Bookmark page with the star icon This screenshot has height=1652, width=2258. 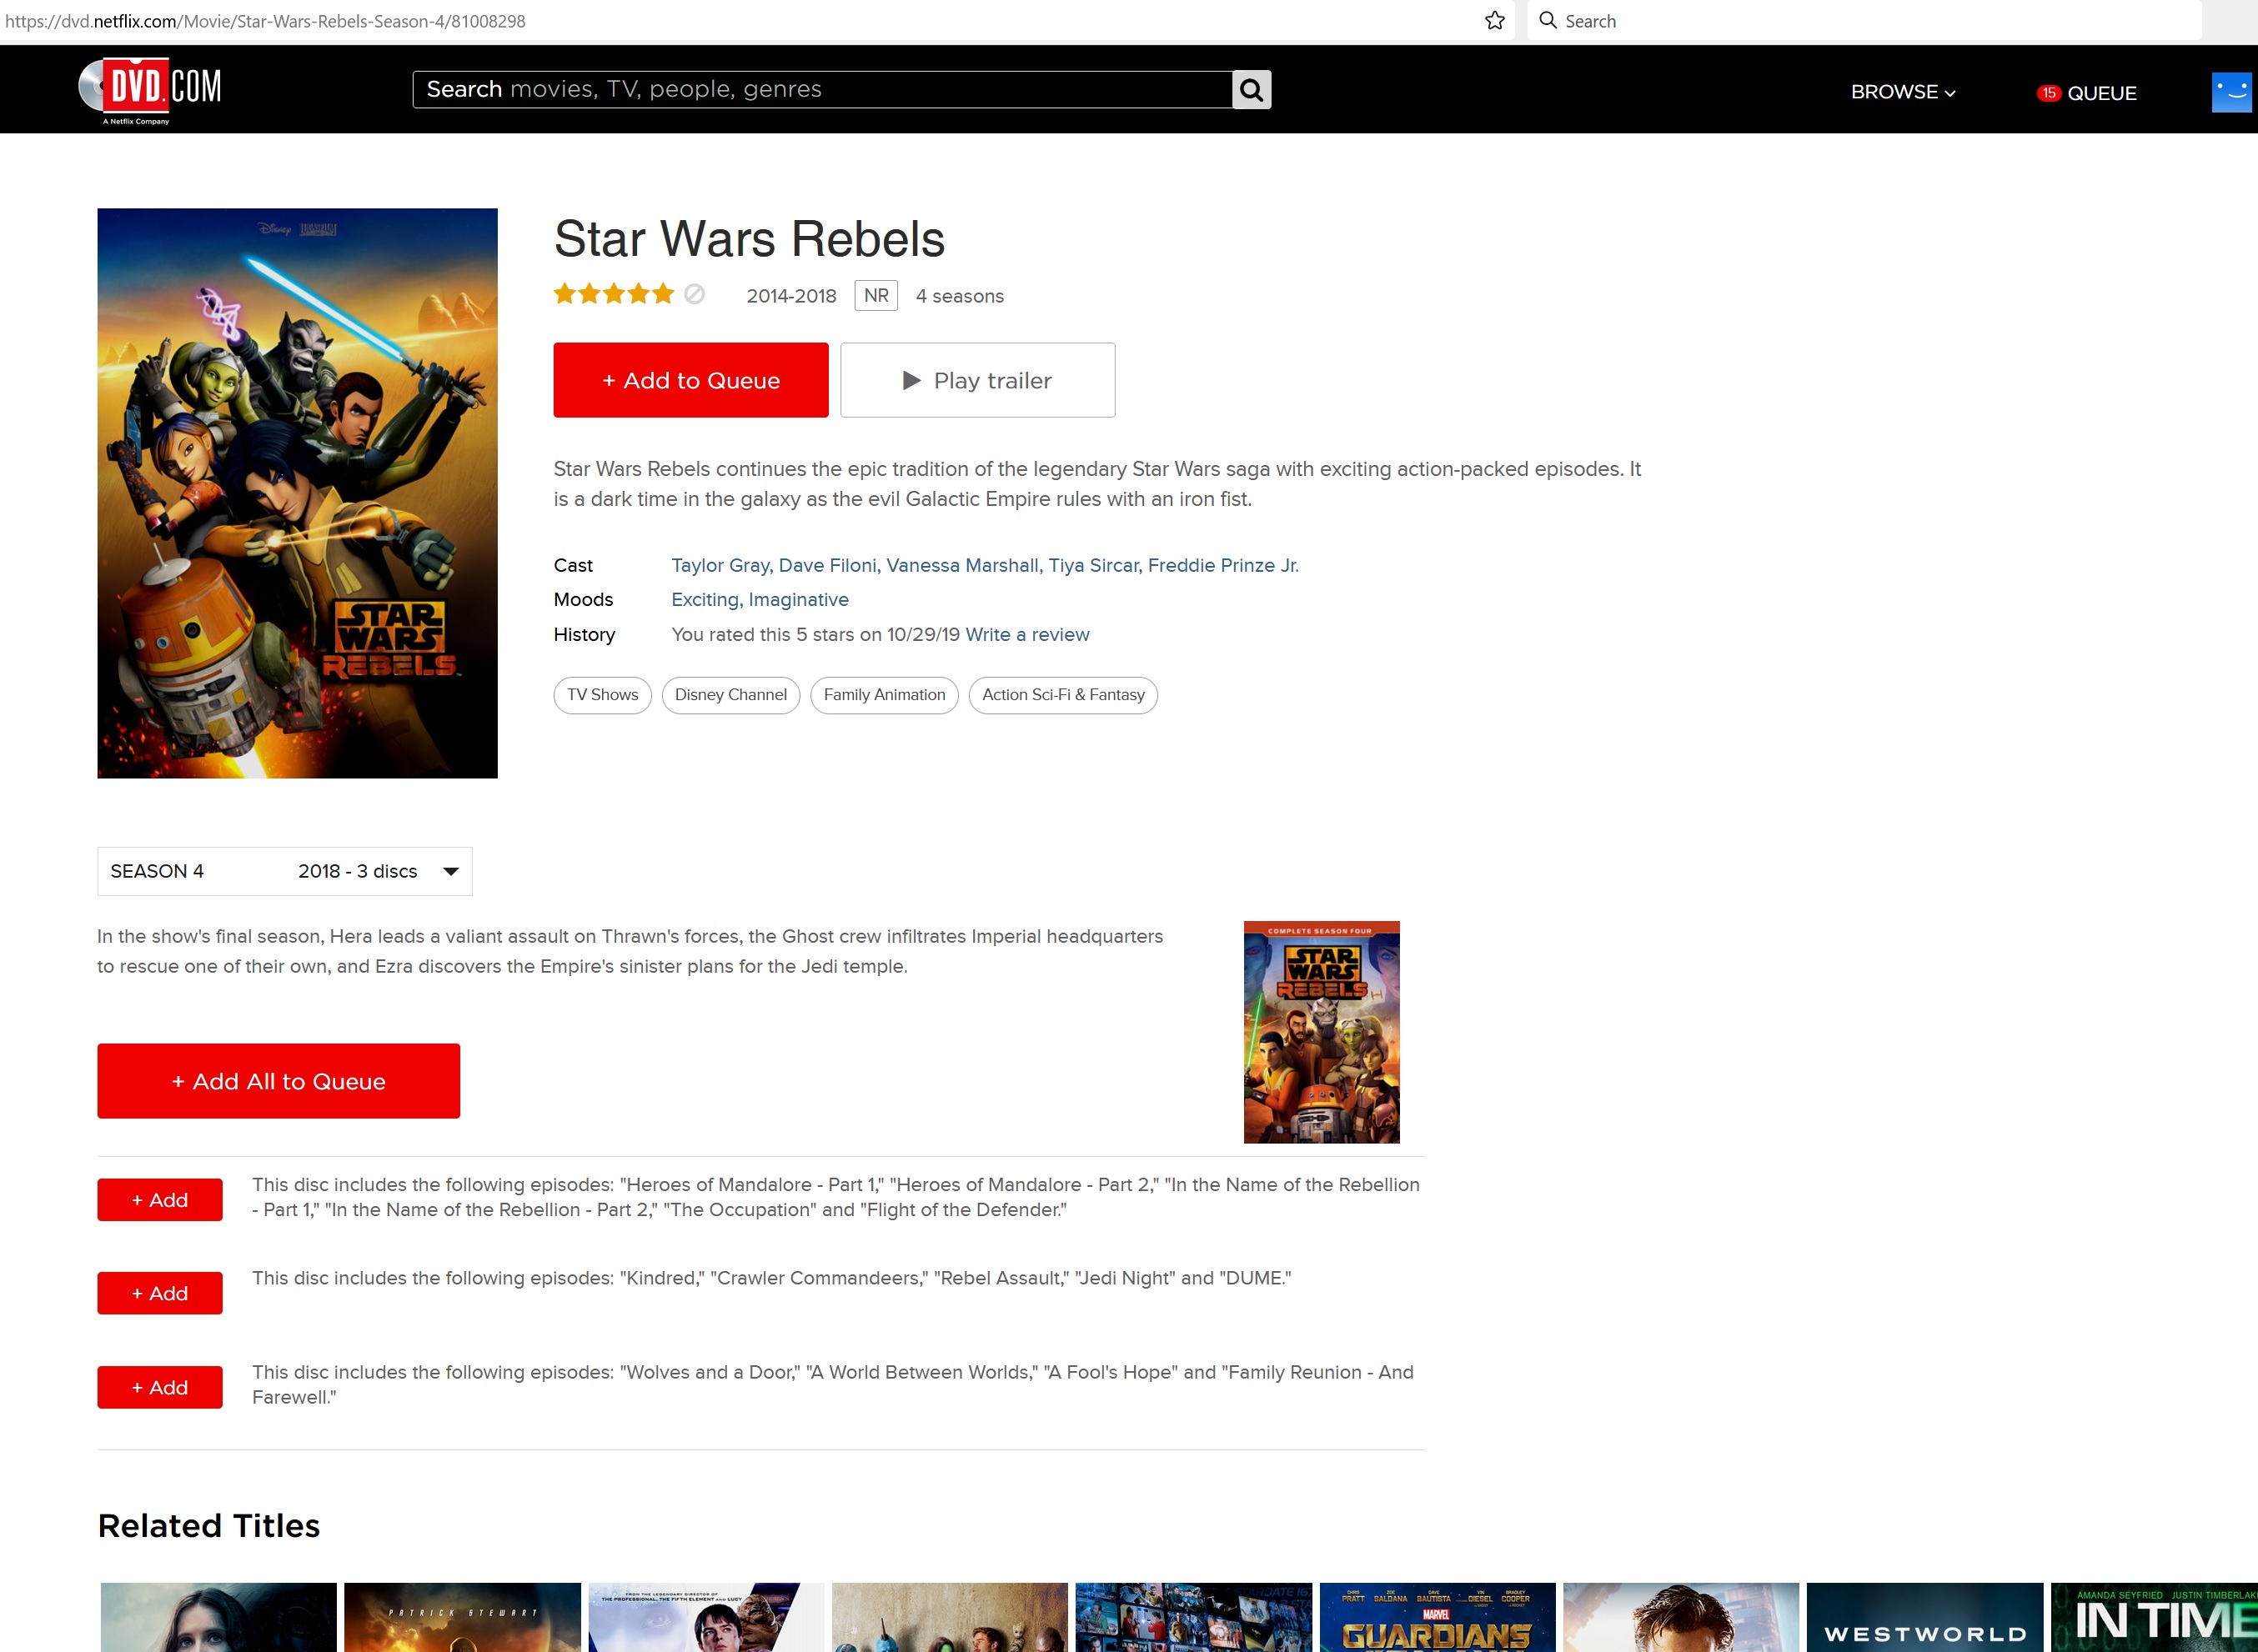pyautogui.click(x=1495, y=21)
